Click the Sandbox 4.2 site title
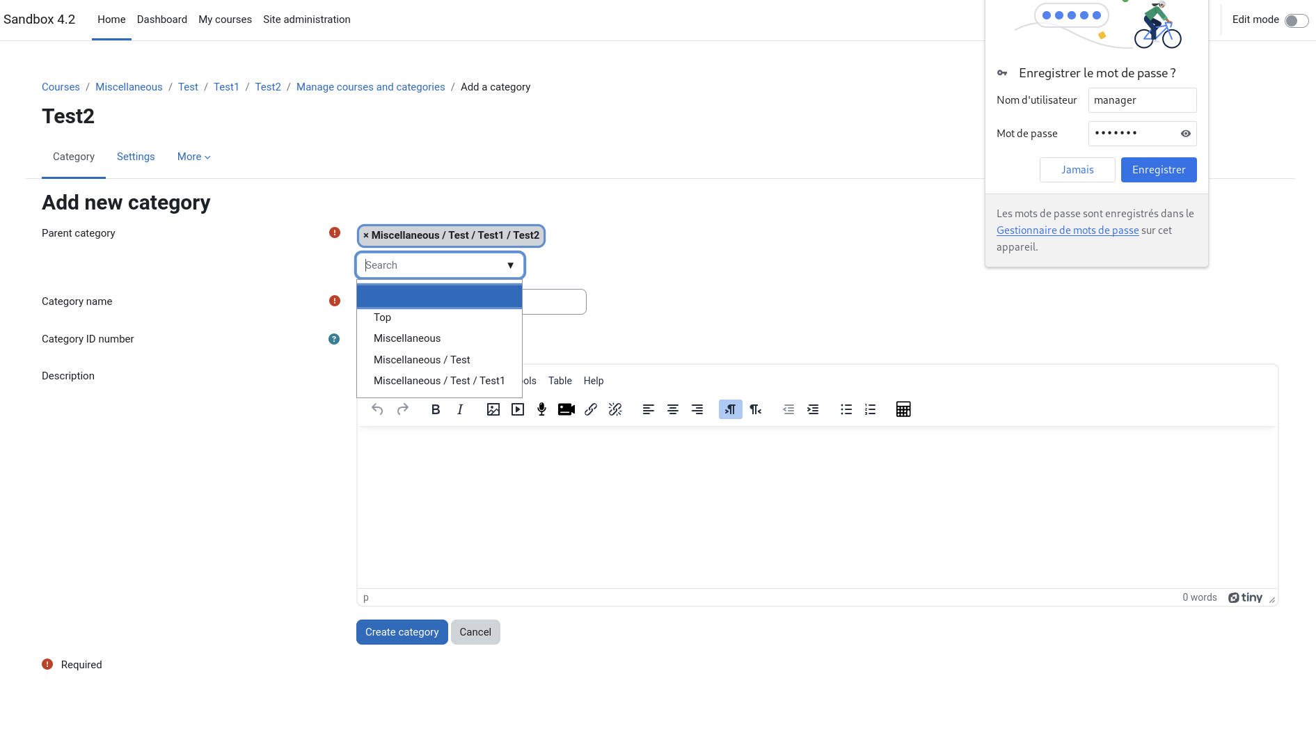The height and width of the screenshot is (756, 1316). point(39,19)
